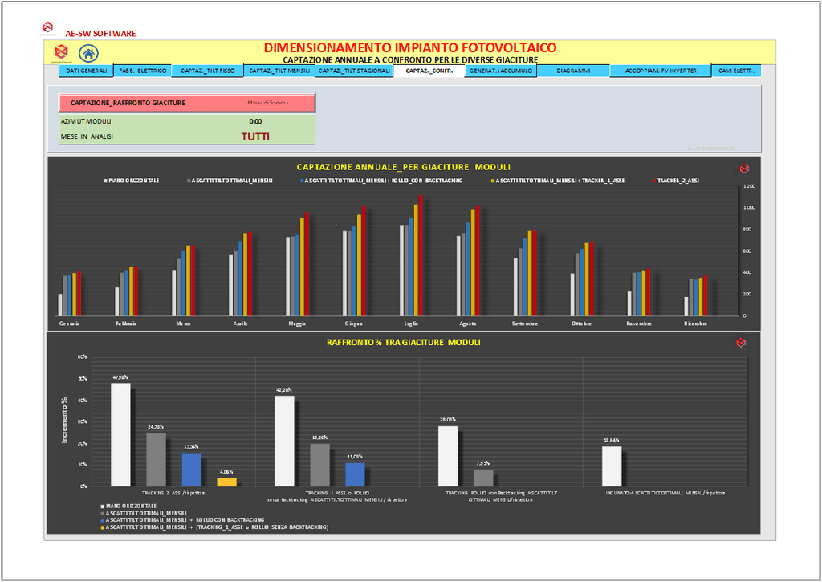Open the CAPTAZ._TILT FISSO tab

tap(207, 71)
